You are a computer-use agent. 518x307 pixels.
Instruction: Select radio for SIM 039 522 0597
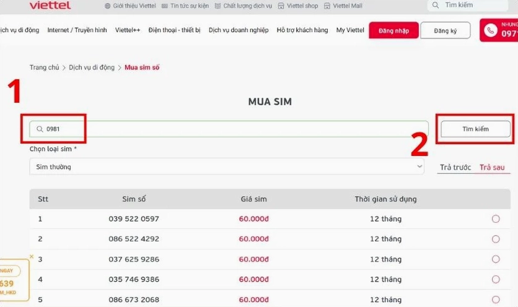[x=496, y=219]
